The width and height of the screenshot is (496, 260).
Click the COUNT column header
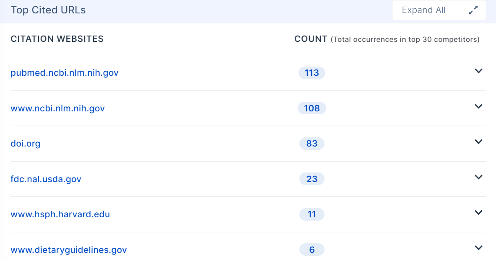coord(311,39)
